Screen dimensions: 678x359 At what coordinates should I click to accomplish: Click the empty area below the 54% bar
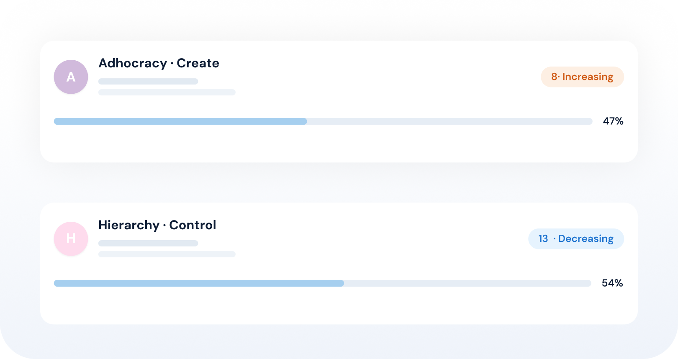(339, 305)
